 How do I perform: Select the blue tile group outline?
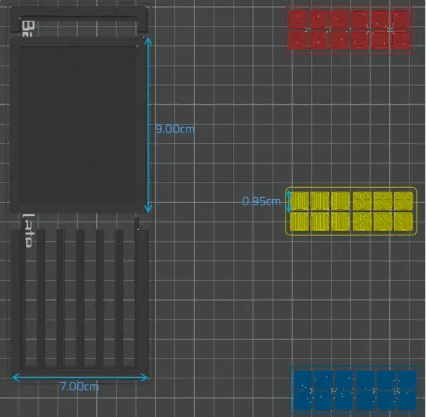[355, 390]
